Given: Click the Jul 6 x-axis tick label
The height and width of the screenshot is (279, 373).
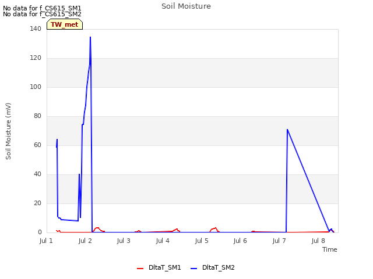Looking at the screenshot, I should pos(240,241).
